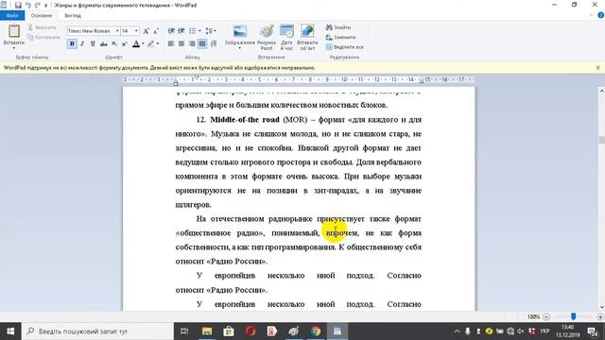Insert Date and time (Дата й час)
The image size is (605, 340).
point(286,37)
